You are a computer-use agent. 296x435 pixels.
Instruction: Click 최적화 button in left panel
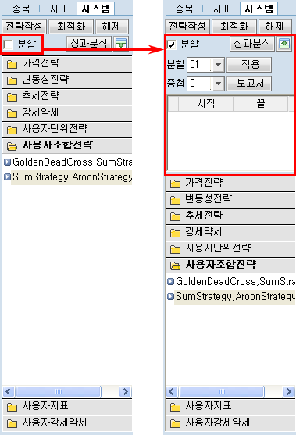[71, 27]
